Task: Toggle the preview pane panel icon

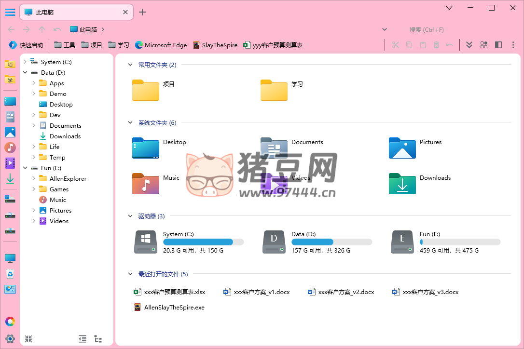Action: (498, 45)
